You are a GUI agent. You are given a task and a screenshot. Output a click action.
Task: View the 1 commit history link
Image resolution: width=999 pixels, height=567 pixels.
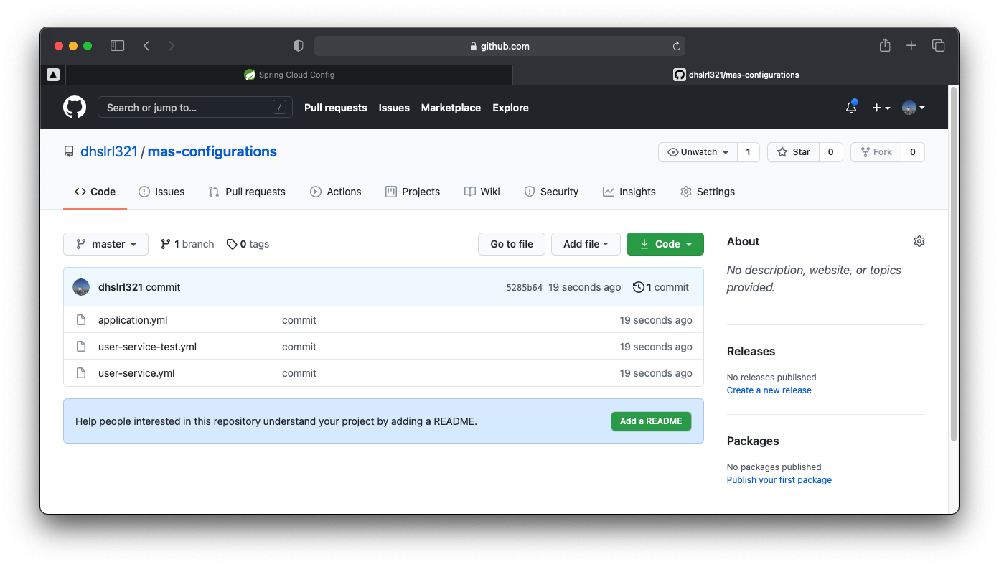click(x=661, y=287)
